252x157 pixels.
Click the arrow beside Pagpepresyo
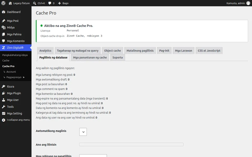click(24, 77)
